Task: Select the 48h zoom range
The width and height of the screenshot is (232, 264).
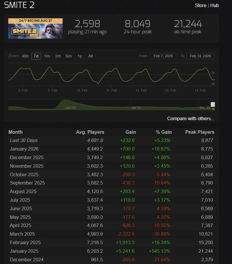Action: (25, 56)
